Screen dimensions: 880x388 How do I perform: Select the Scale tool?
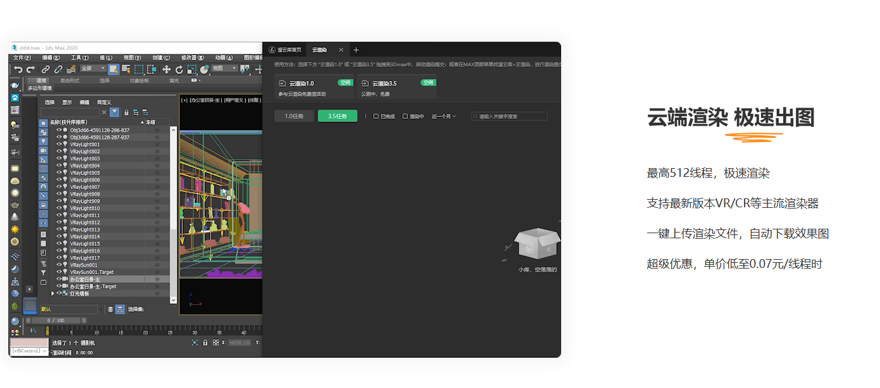coord(192,69)
